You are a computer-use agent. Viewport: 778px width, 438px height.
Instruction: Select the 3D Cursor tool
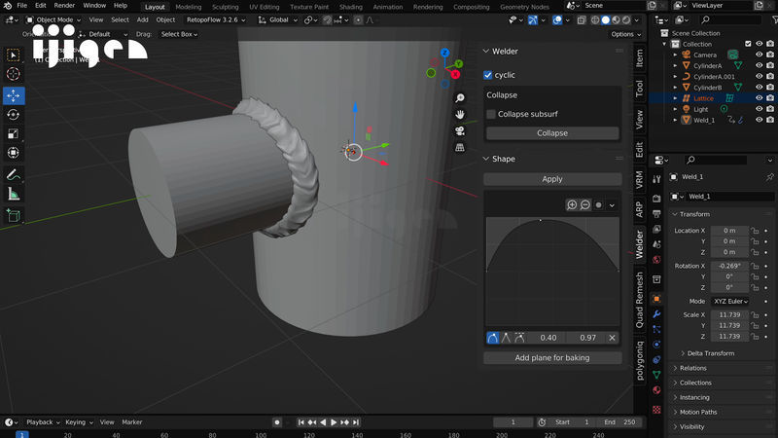[x=14, y=74]
